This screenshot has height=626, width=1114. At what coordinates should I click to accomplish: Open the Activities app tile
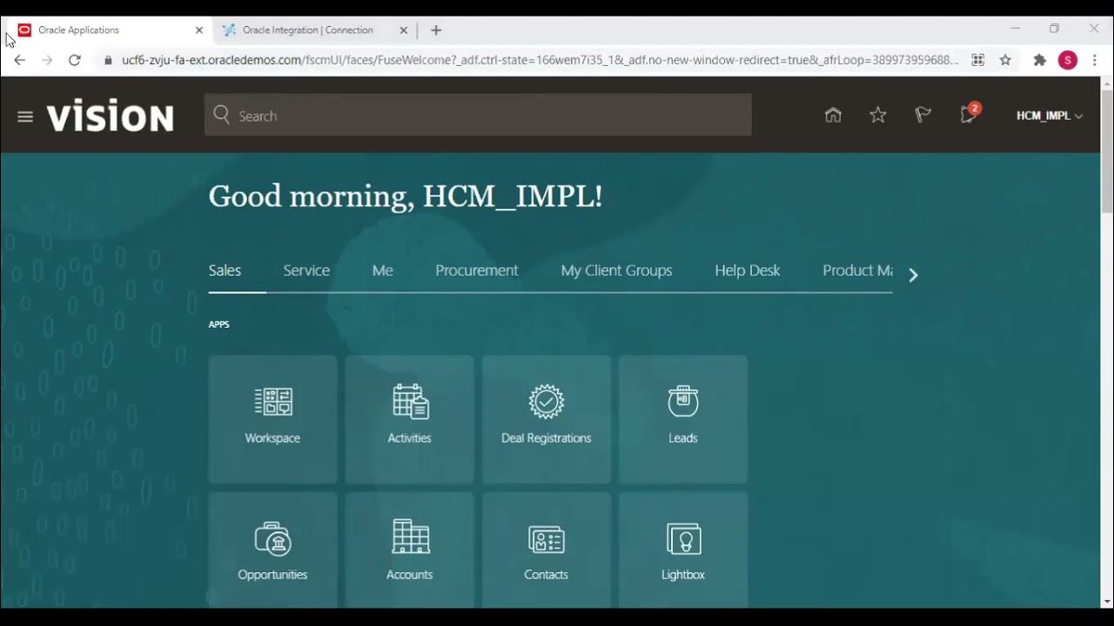(x=409, y=419)
